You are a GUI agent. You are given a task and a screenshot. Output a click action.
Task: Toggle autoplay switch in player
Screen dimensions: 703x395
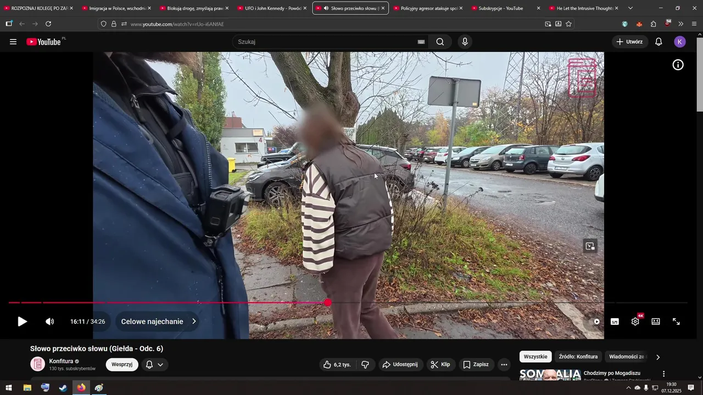click(x=595, y=321)
